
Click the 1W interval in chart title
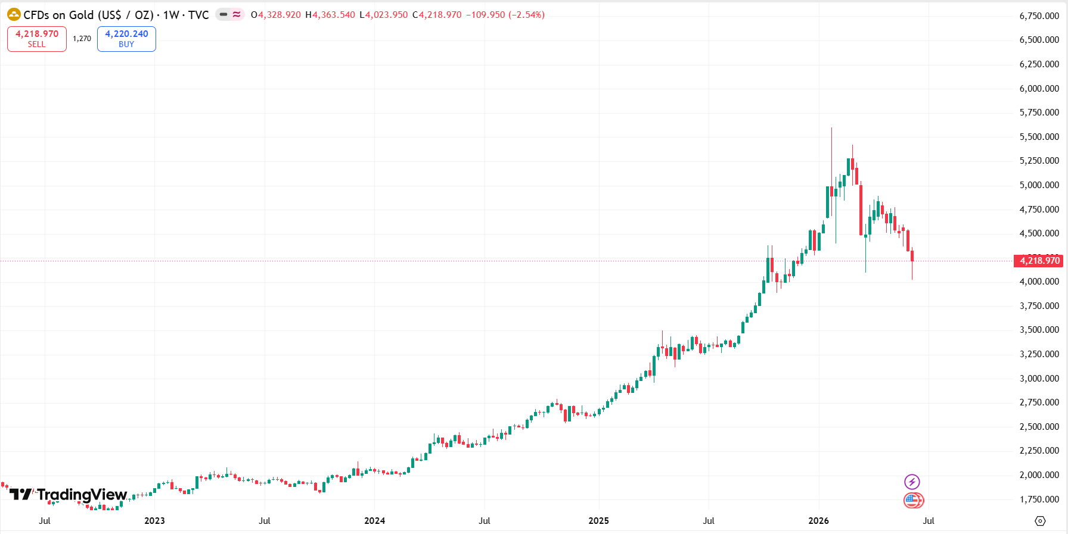click(x=171, y=15)
